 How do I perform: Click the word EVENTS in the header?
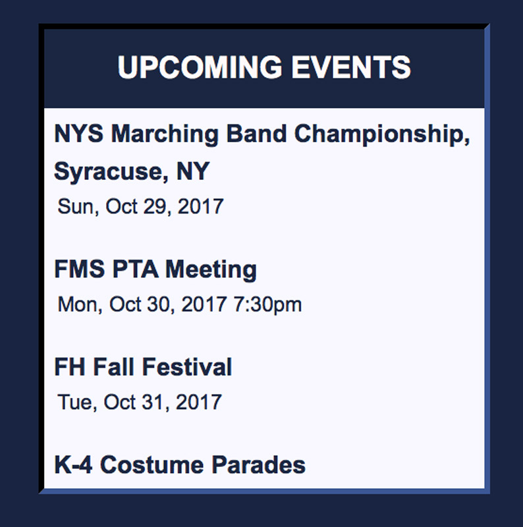click(351, 67)
